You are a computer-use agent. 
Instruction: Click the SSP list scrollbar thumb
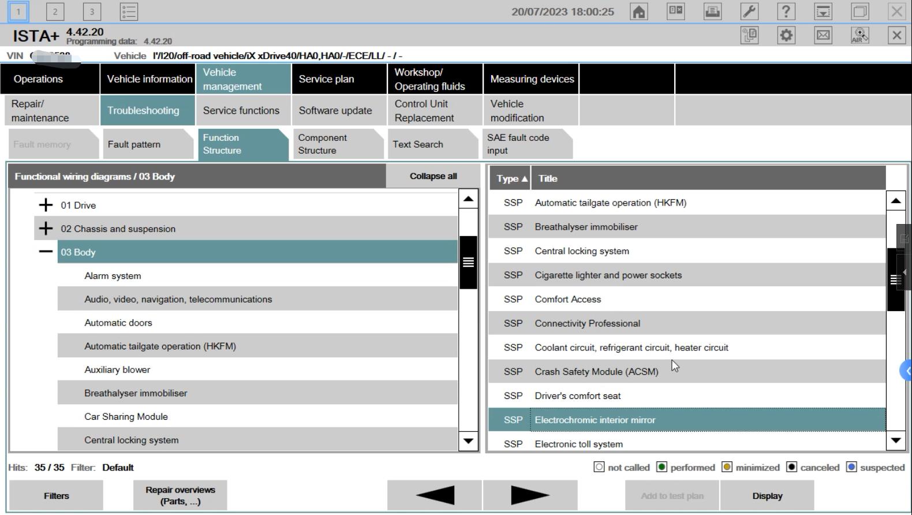895,279
